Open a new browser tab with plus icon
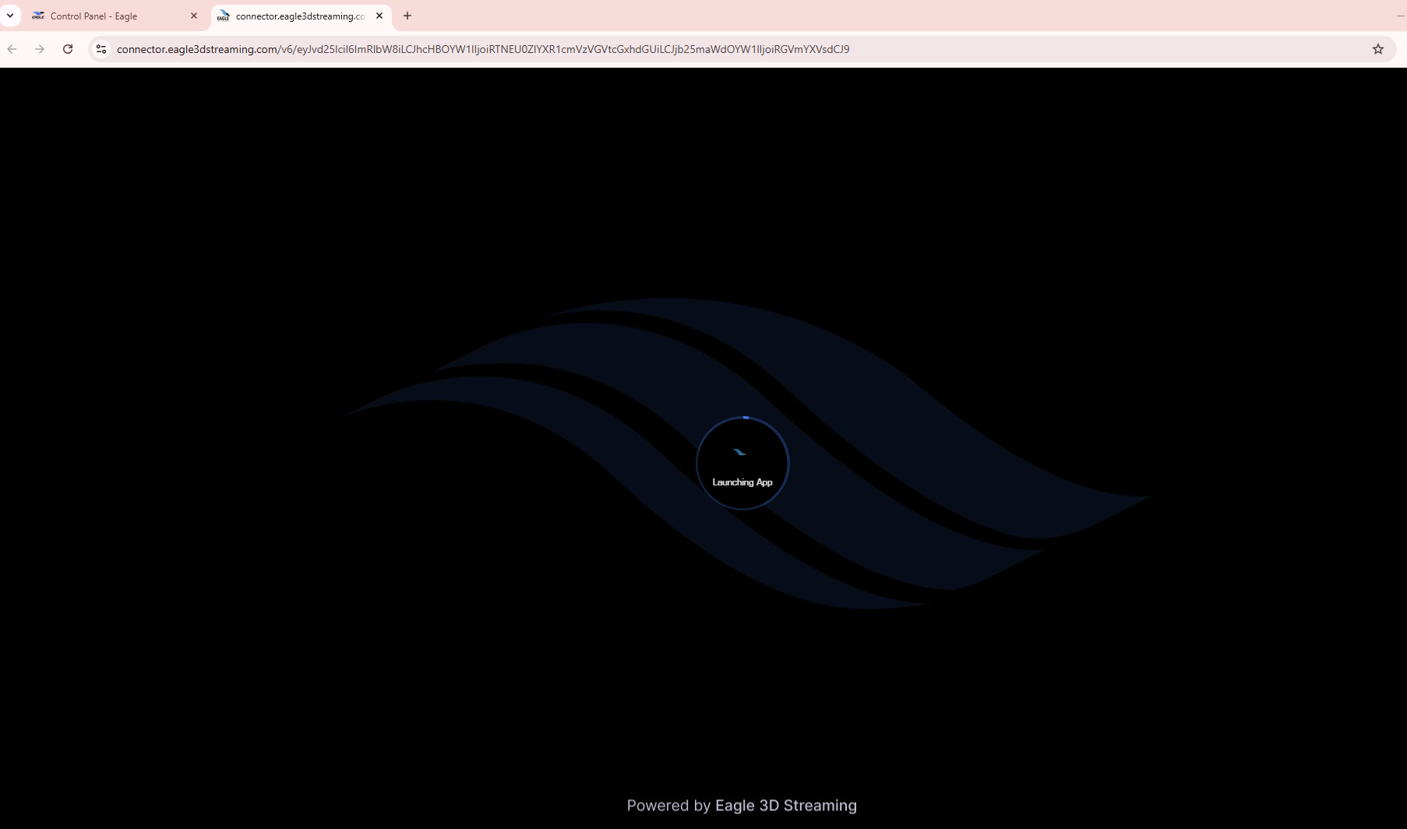 tap(407, 16)
